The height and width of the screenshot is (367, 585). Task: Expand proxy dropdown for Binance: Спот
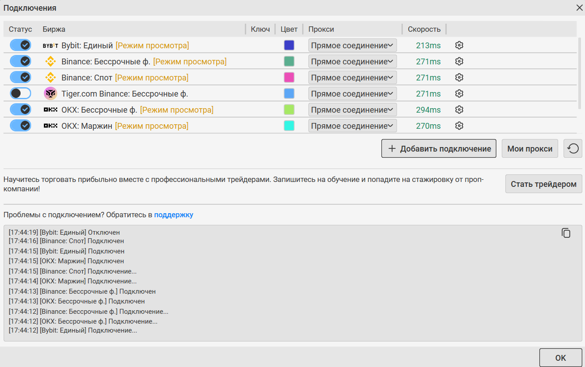pos(352,77)
